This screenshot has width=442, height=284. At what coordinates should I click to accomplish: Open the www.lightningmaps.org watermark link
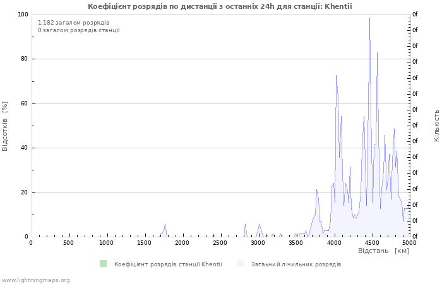coord(36,280)
